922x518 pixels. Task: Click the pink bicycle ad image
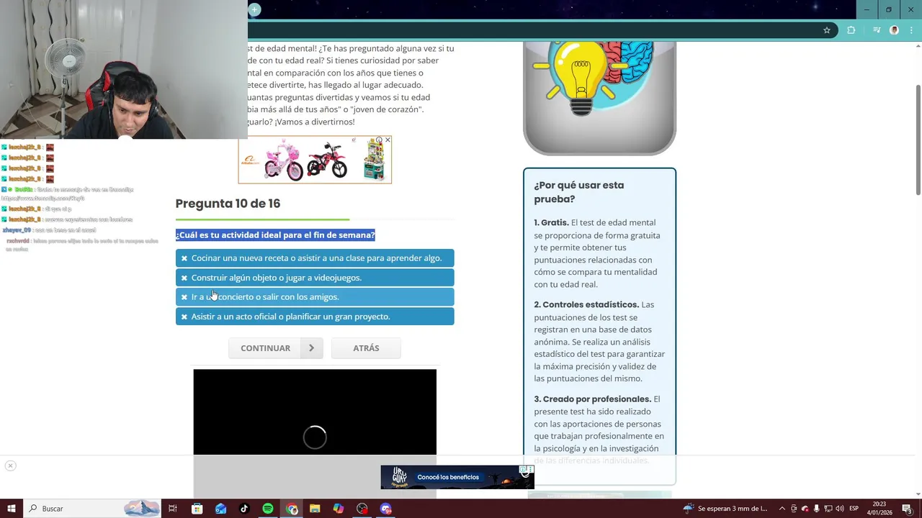click(x=283, y=160)
